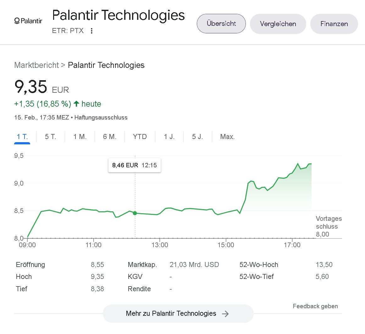Click the Palantir logo
The image size is (365, 334).
(x=28, y=21)
